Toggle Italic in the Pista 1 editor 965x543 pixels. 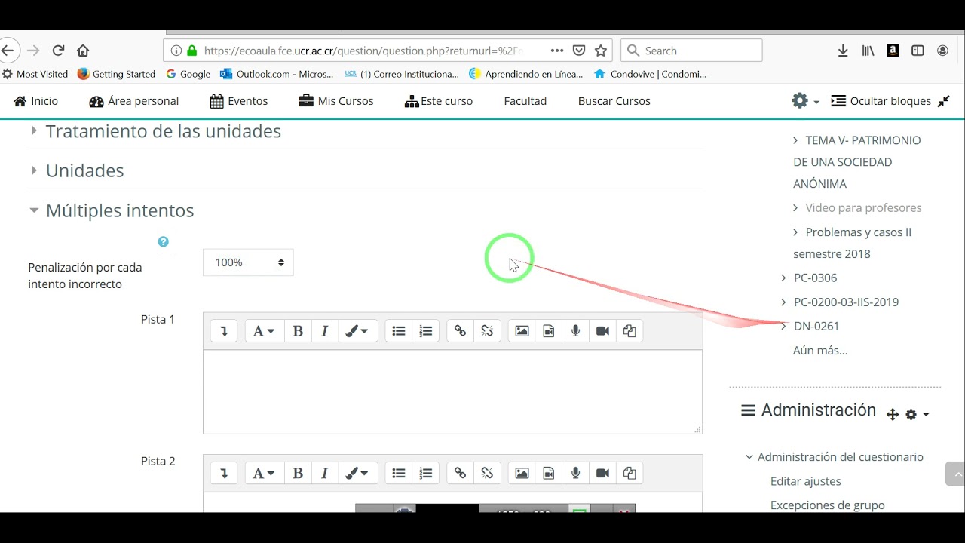click(325, 331)
